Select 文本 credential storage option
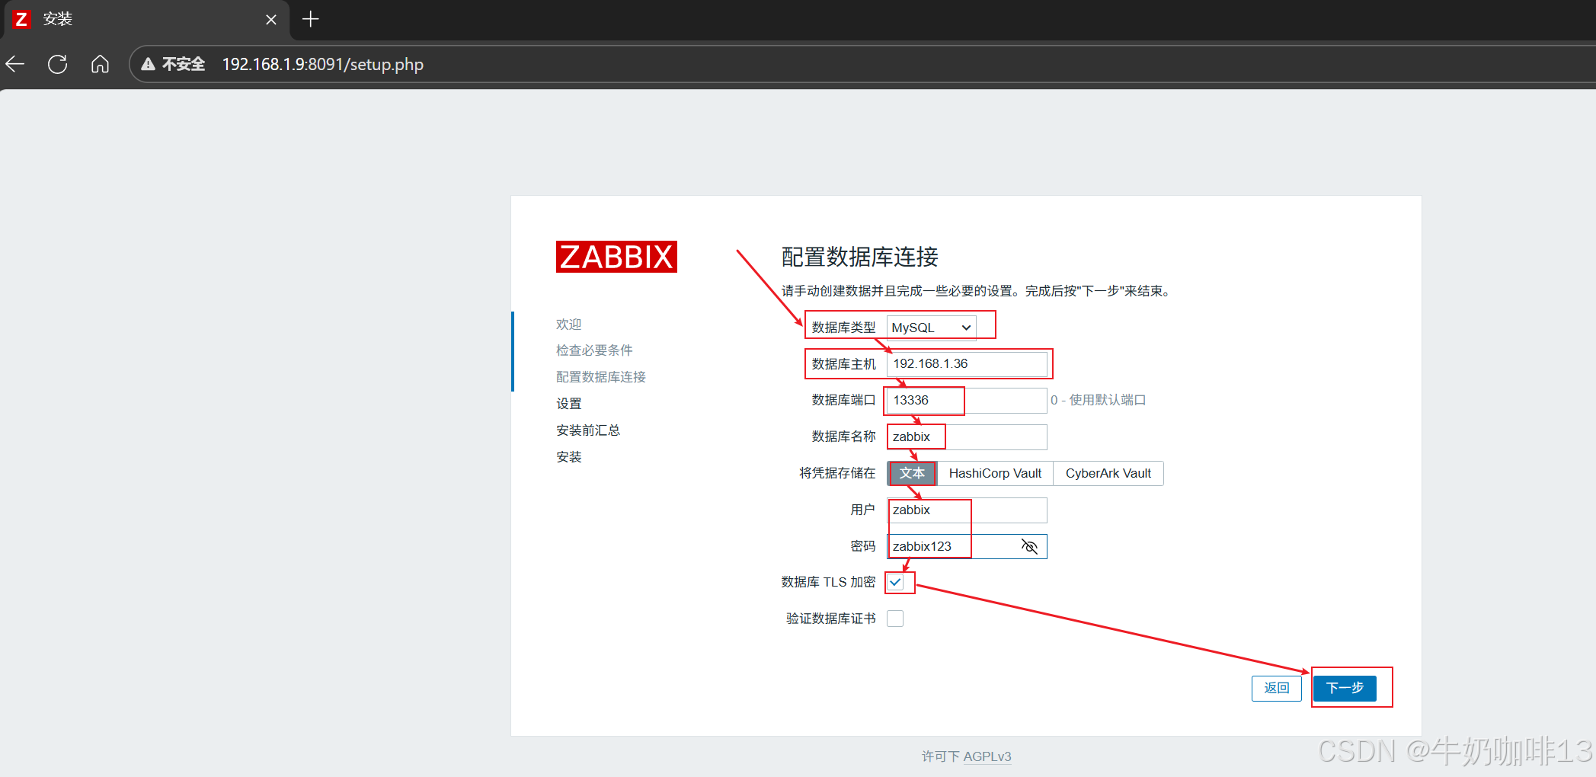The width and height of the screenshot is (1596, 777). (x=912, y=473)
